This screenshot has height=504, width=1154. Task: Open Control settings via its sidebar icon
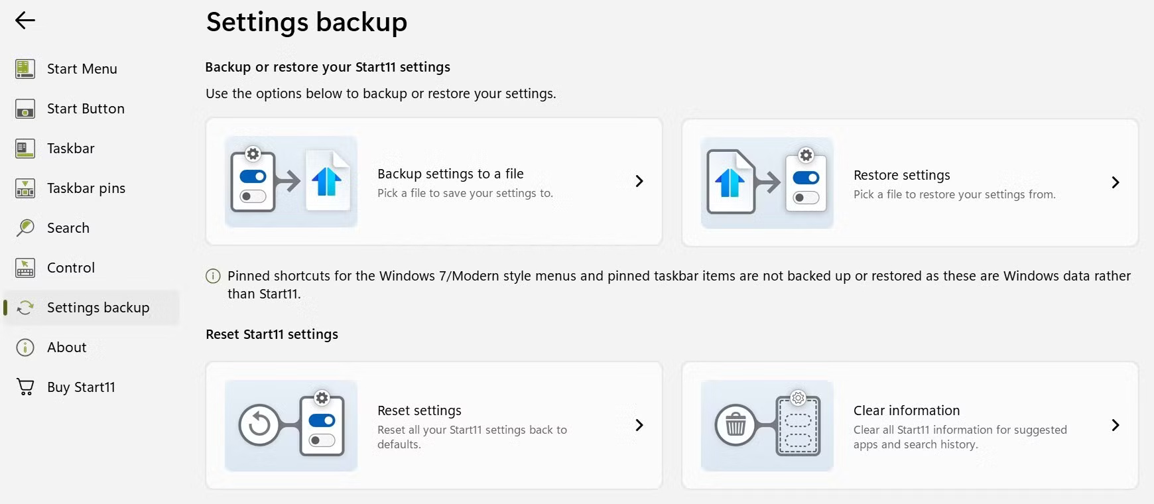pos(24,267)
